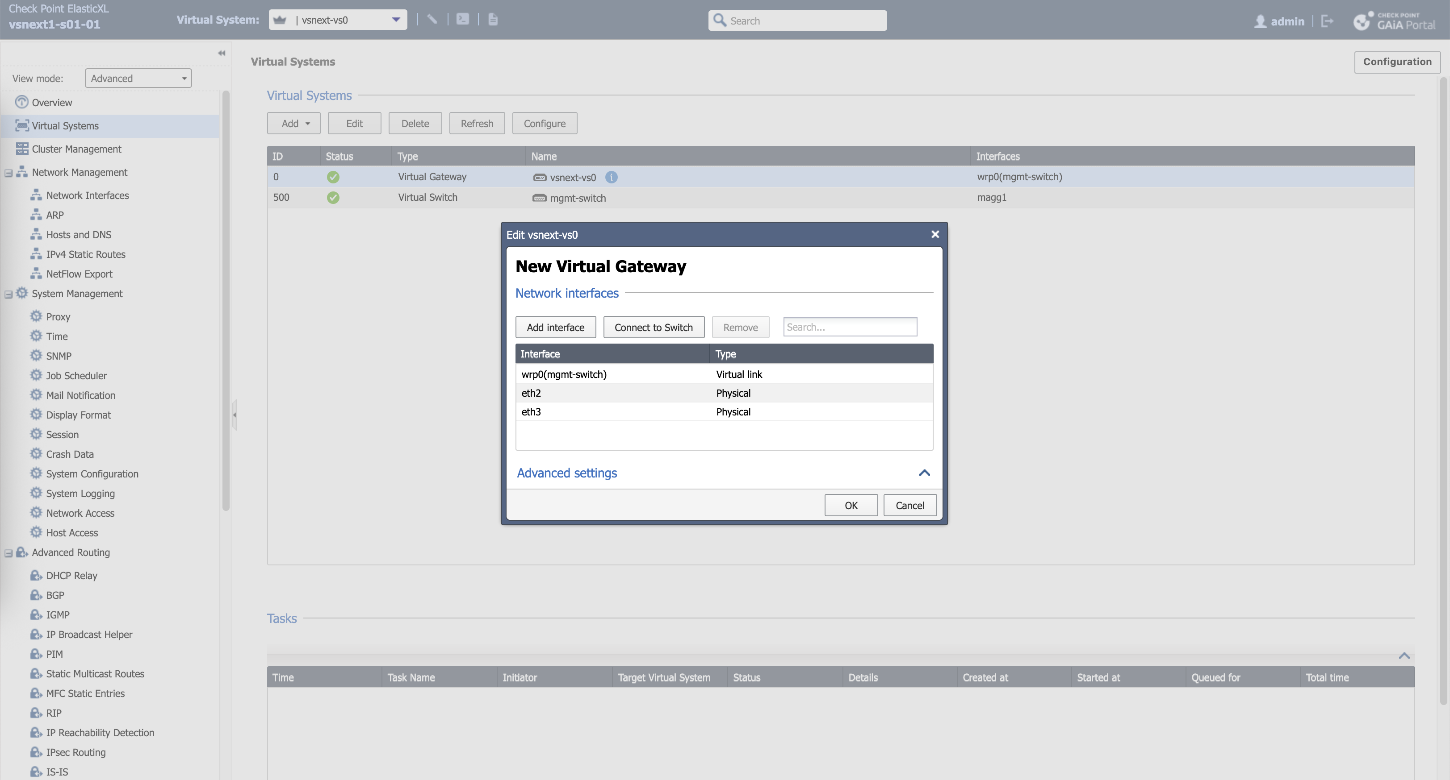Click the terminal icon in top toolbar
The image size is (1450, 780).
point(463,19)
